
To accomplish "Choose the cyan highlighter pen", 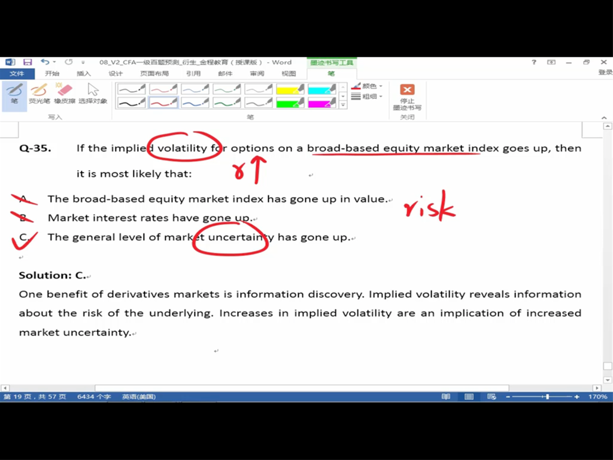I will coord(321,89).
